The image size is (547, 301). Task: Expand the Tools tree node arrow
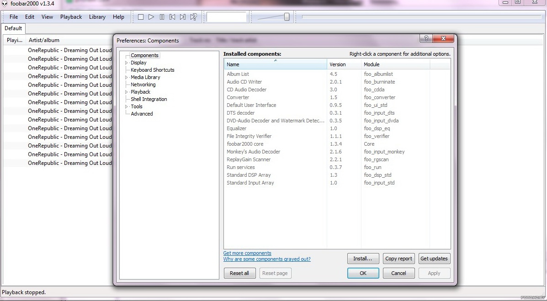click(x=127, y=107)
